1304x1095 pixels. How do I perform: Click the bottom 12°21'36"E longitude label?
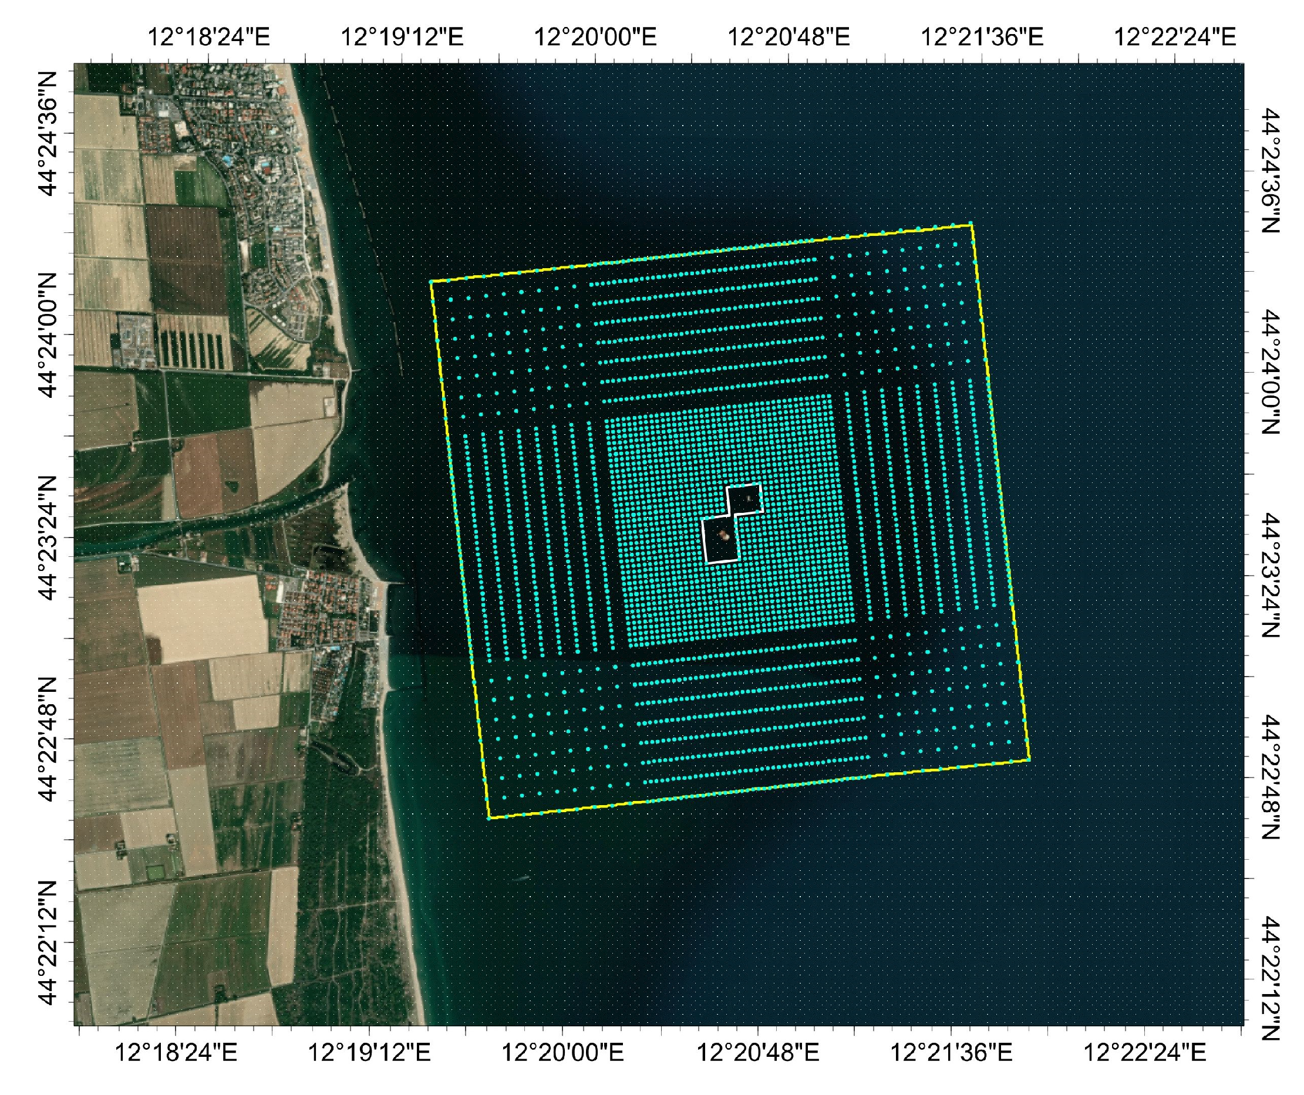tap(951, 1053)
